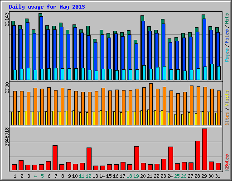Viewport: 232px width, 181px height.
Task: Click day label 21 on the axis
Action: click(150, 176)
